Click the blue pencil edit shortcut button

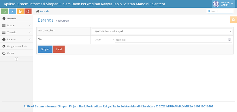[x=12, y=11]
